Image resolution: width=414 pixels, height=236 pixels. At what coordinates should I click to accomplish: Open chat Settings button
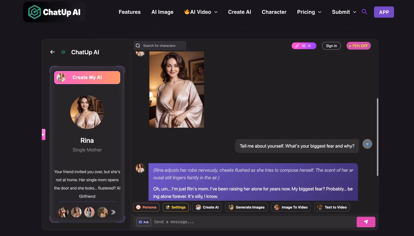coord(176,207)
